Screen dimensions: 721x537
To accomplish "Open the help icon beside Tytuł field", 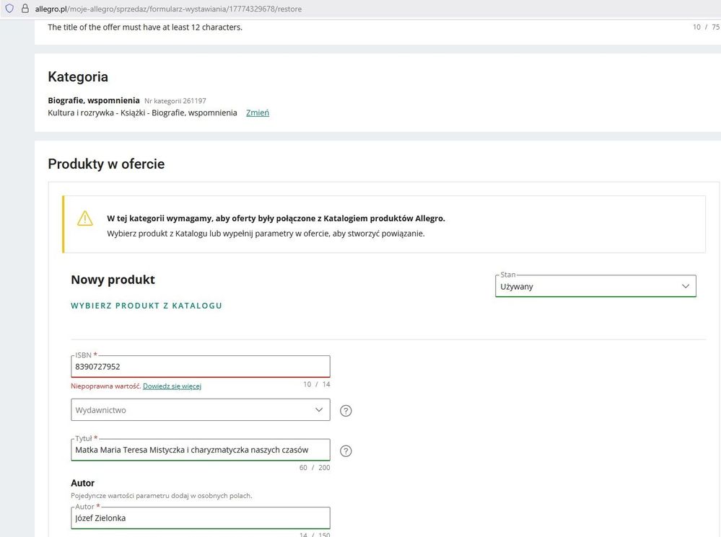I will pos(346,451).
